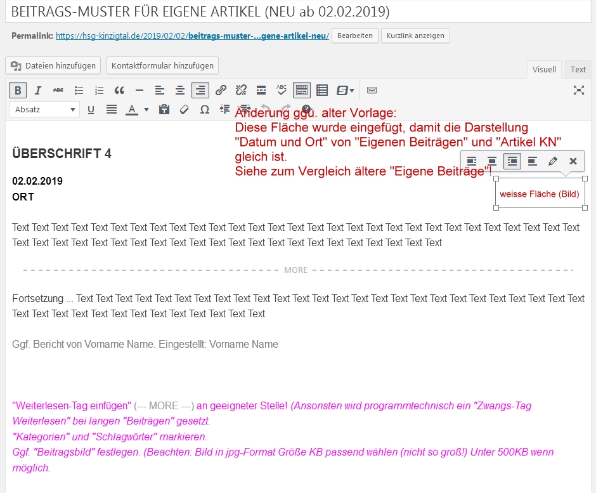Screen dimensions: 596x493
Task: Remove the selected image with X icon
Action: [x=573, y=161]
